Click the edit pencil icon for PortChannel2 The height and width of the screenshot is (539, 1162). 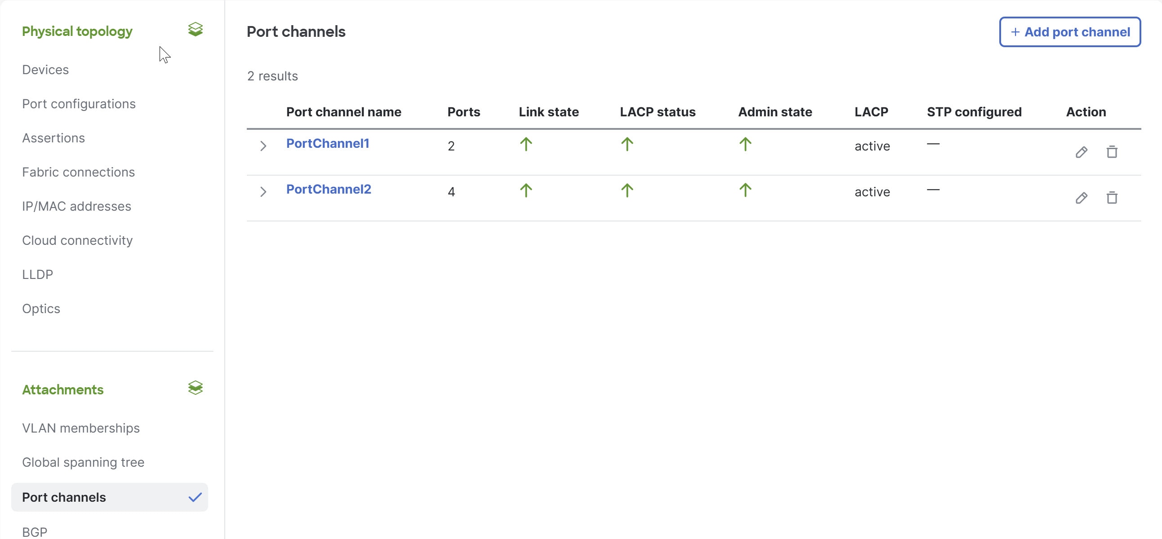pyautogui.click(x=1081, y=198)
